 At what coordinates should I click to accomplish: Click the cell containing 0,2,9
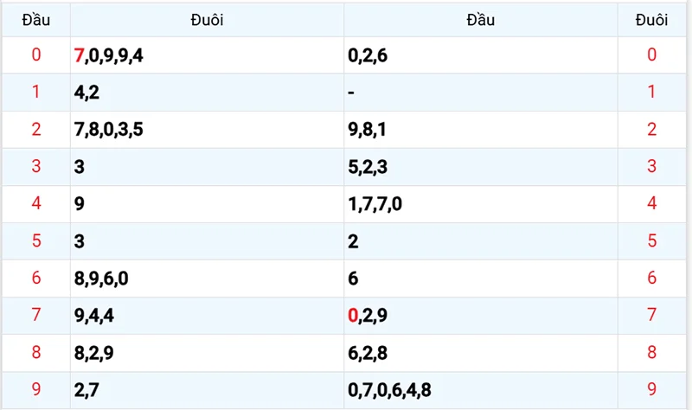[480, 316]
